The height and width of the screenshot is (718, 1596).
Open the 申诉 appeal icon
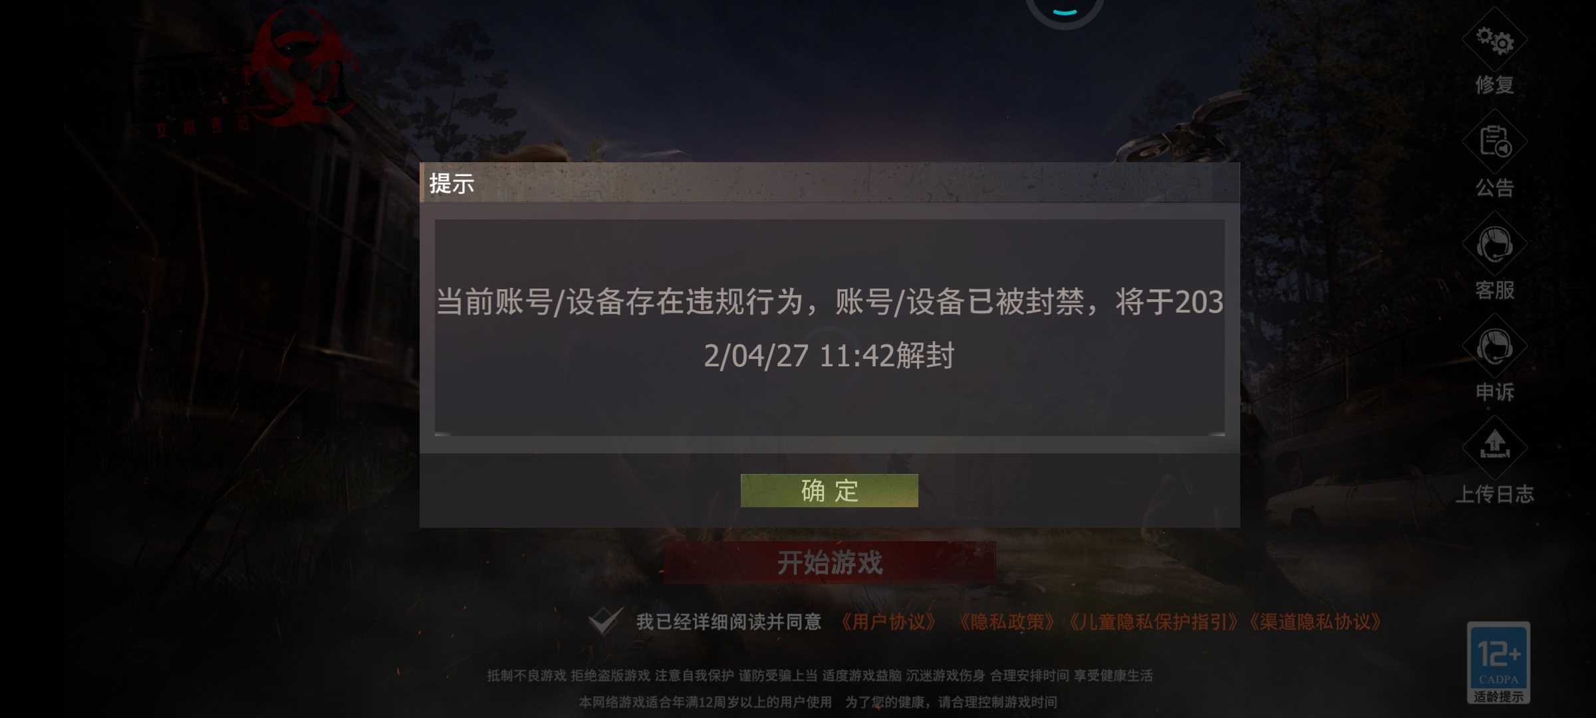[1494, 347]
